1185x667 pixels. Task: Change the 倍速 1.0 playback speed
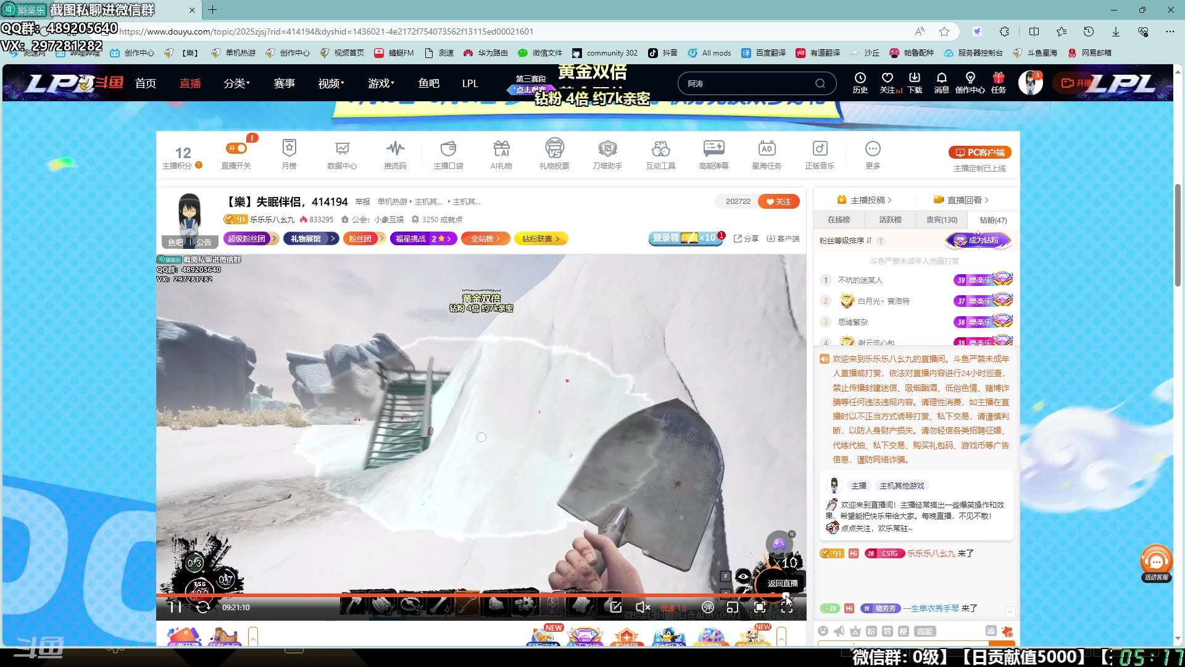pos(673,608)
